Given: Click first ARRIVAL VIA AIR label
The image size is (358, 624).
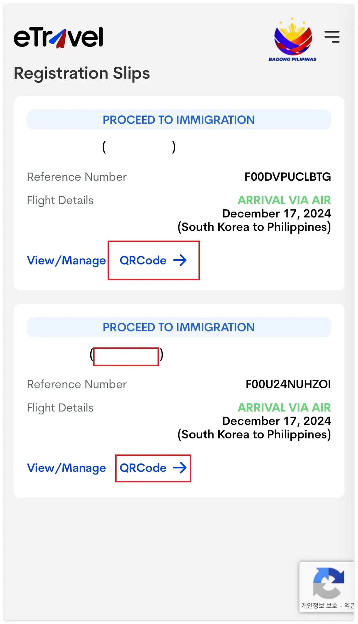Looking at the screenshot, I should click(x=284, y=200).
